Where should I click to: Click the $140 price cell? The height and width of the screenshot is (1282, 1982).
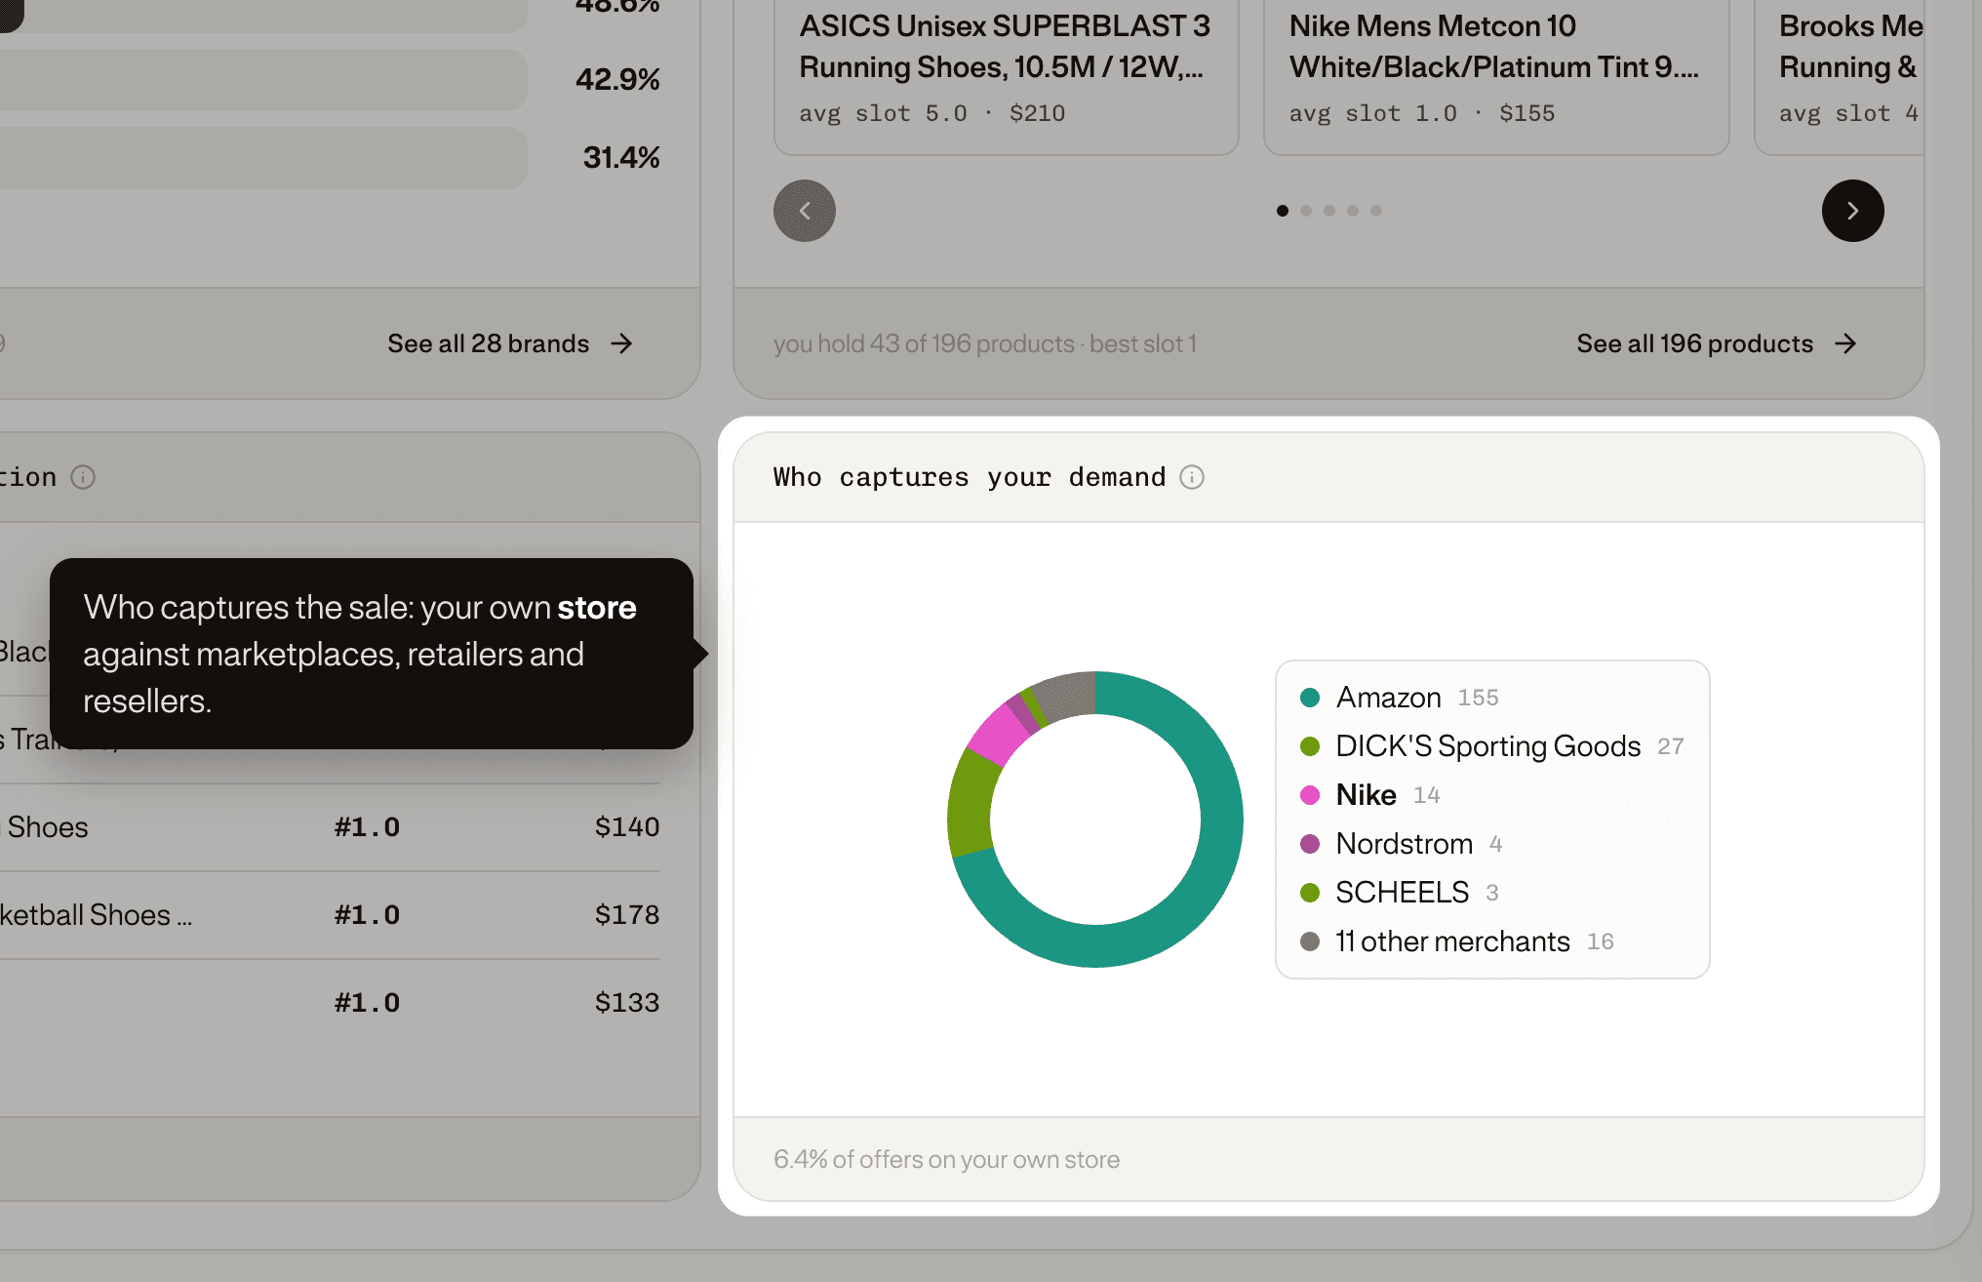coord(627,827)
